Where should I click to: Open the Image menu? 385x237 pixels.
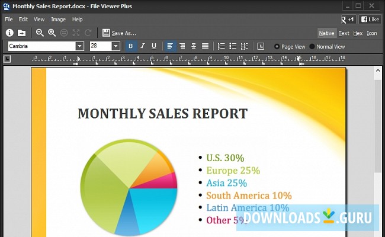point(58,19)
